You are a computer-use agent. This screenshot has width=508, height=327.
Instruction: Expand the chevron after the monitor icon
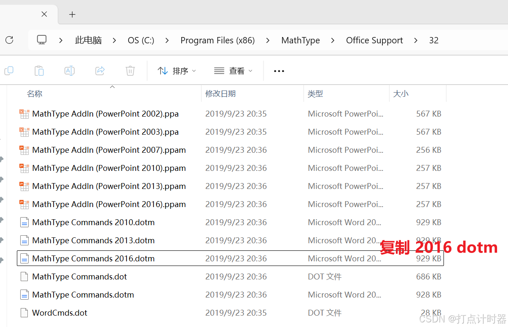[61, 40]
